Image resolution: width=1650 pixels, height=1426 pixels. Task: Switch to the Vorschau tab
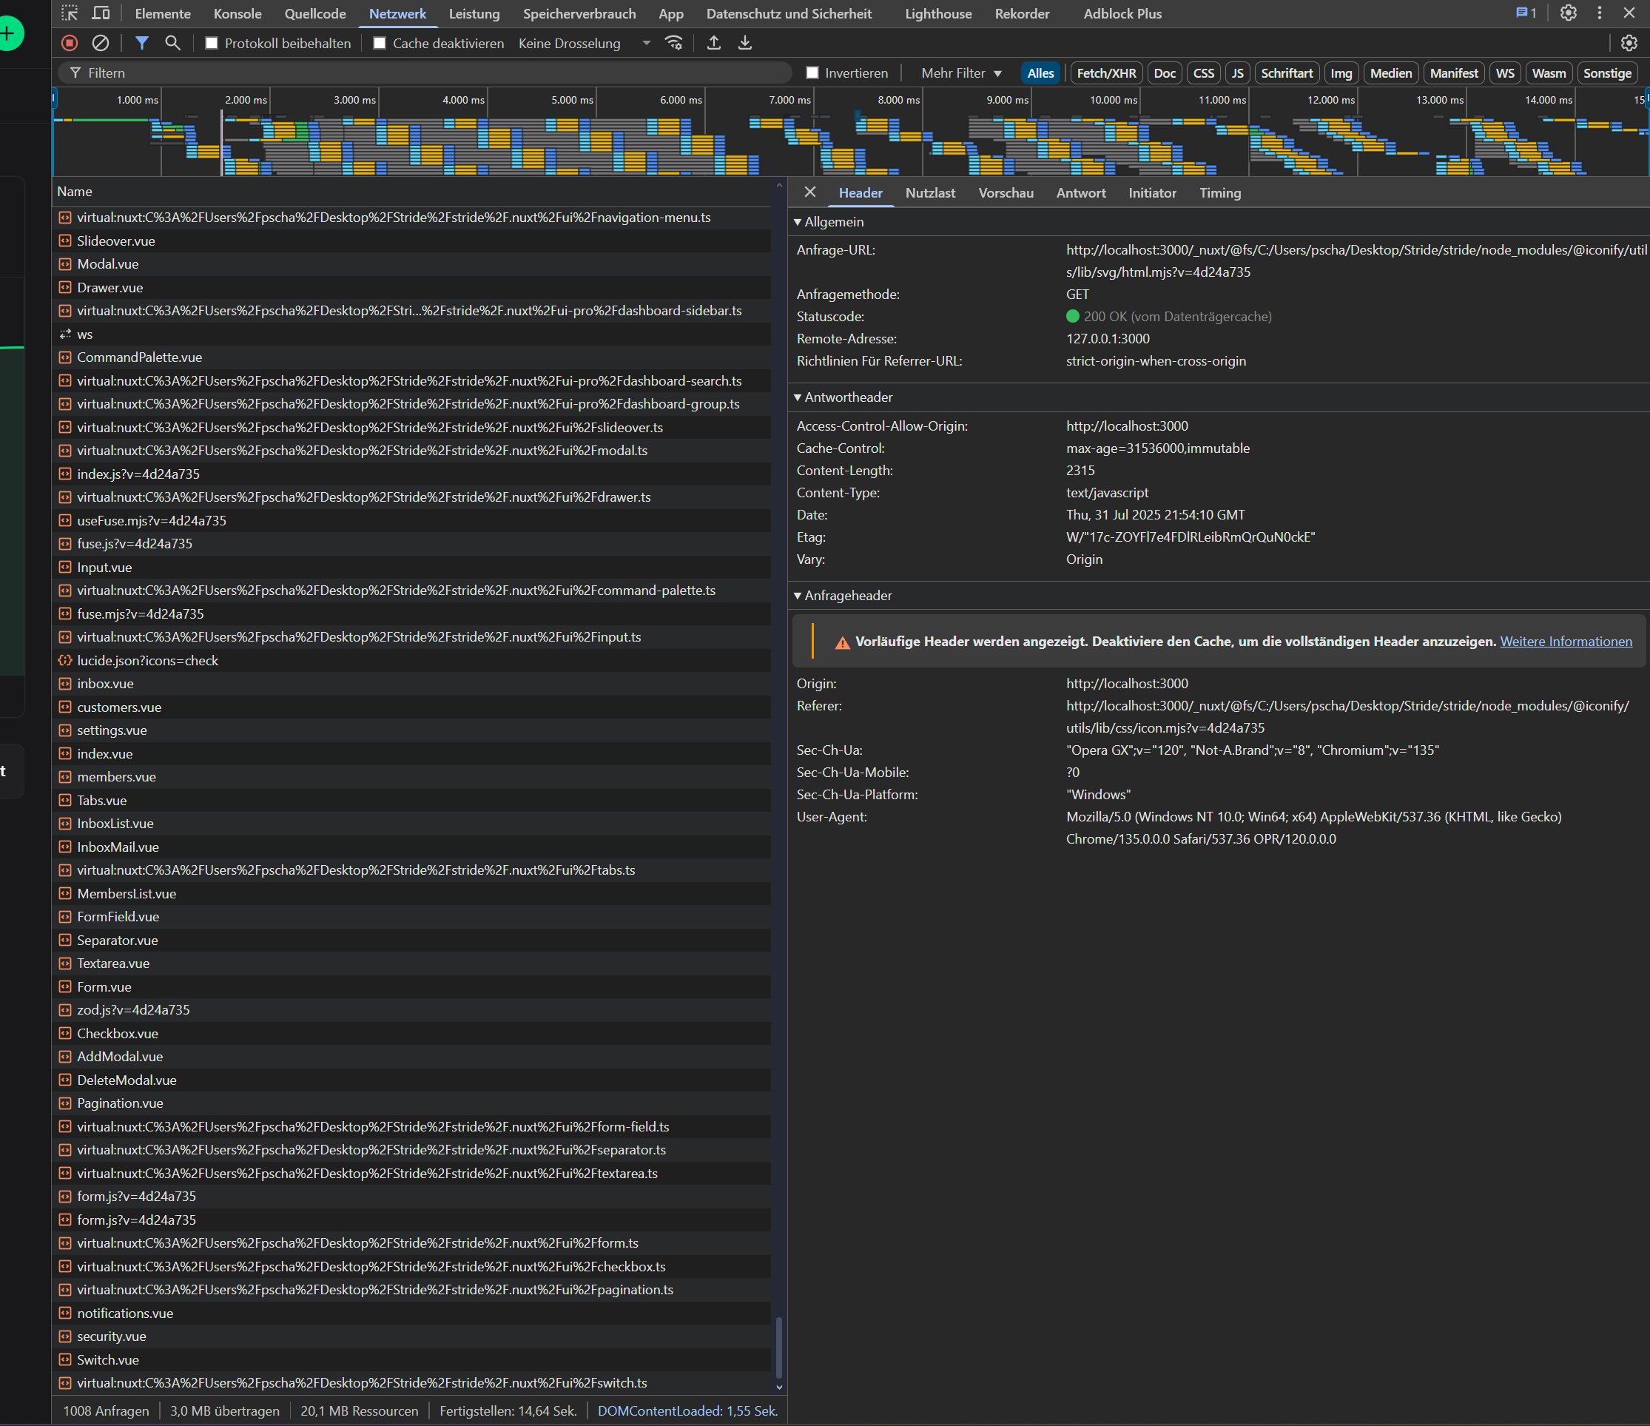point(1006,193)
